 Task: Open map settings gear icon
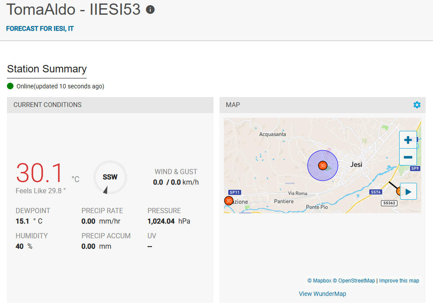pyautogui.click(x=417, y=105)
